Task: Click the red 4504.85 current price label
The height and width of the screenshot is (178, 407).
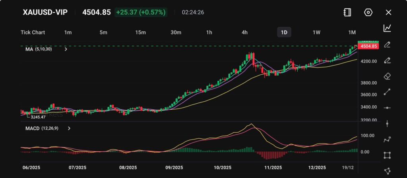Action: click(x=368, y=46)
